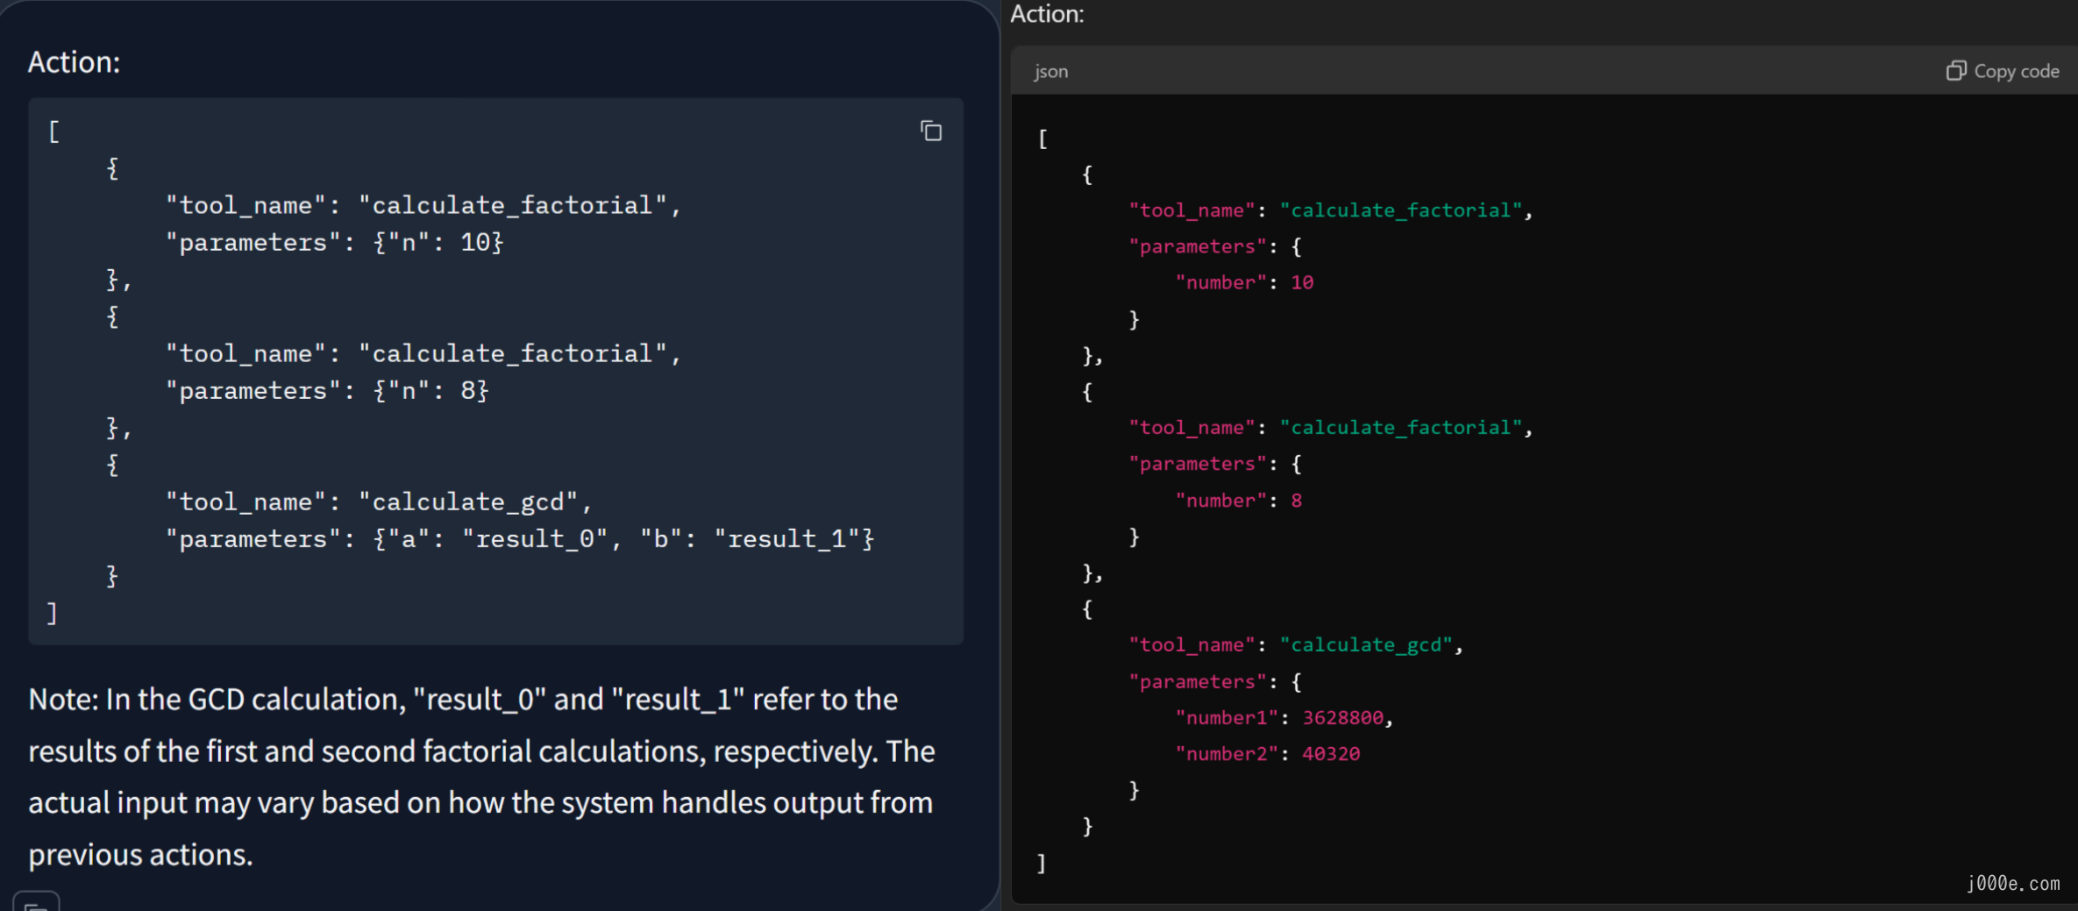
Task: Click the "number": 10 line in the right code block
Action: [x=1244, y=282]
